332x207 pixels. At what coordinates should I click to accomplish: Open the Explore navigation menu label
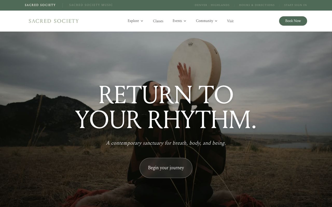coord(133,21)
